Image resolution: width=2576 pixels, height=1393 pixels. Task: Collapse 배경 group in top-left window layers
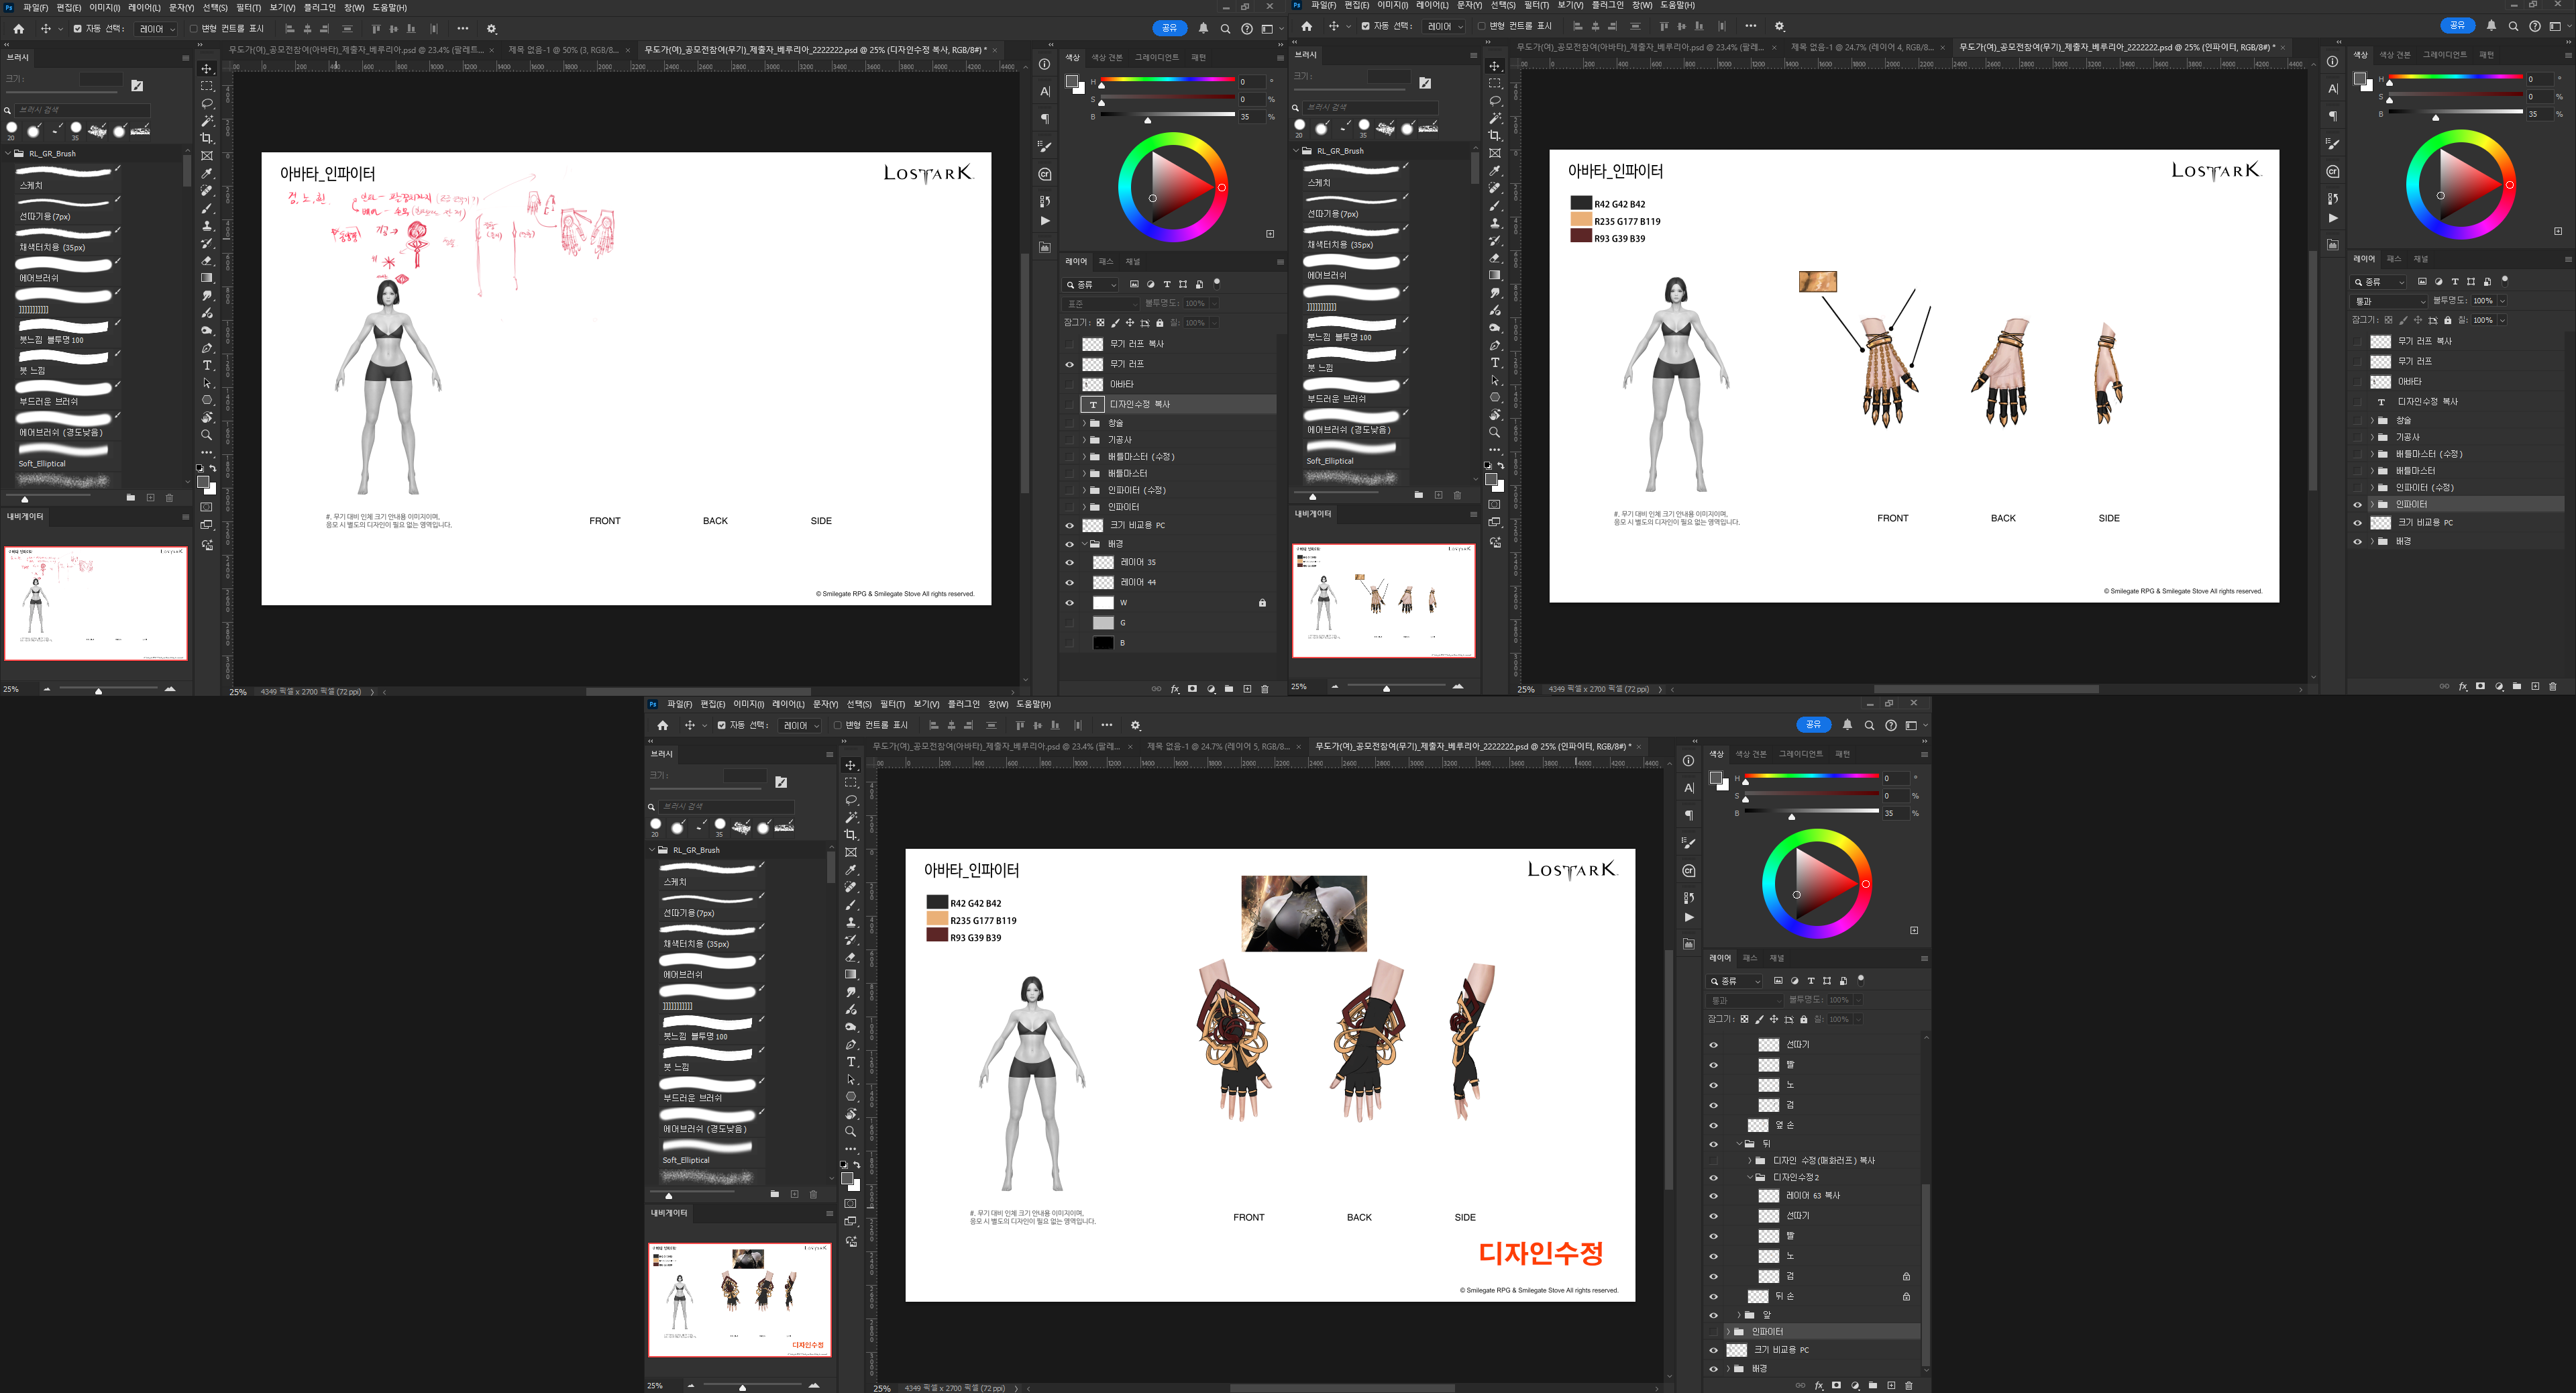(1084, 544)
